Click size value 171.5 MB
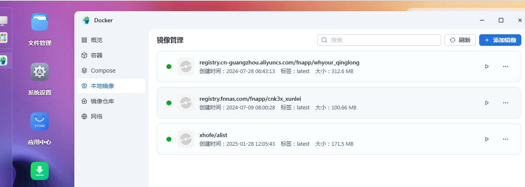Screen dimensions: 525x187 (x=342, y=144)
